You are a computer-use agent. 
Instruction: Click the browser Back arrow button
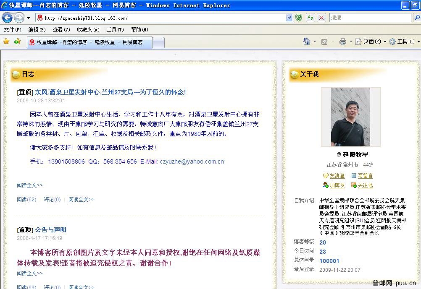[x=7, y=18]
